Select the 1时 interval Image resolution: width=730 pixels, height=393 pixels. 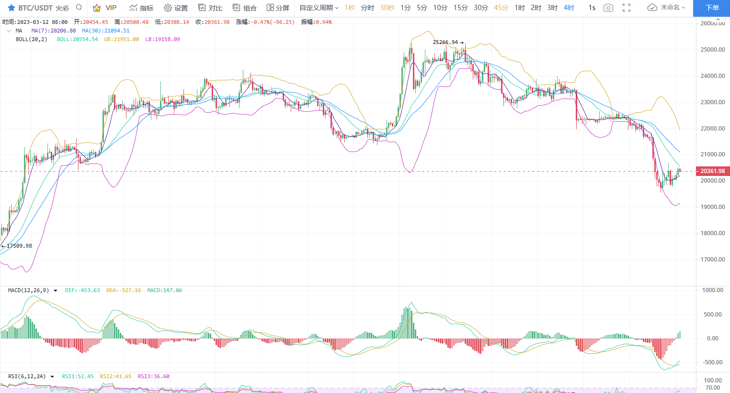pyautogui.click(x=520, y=8)
